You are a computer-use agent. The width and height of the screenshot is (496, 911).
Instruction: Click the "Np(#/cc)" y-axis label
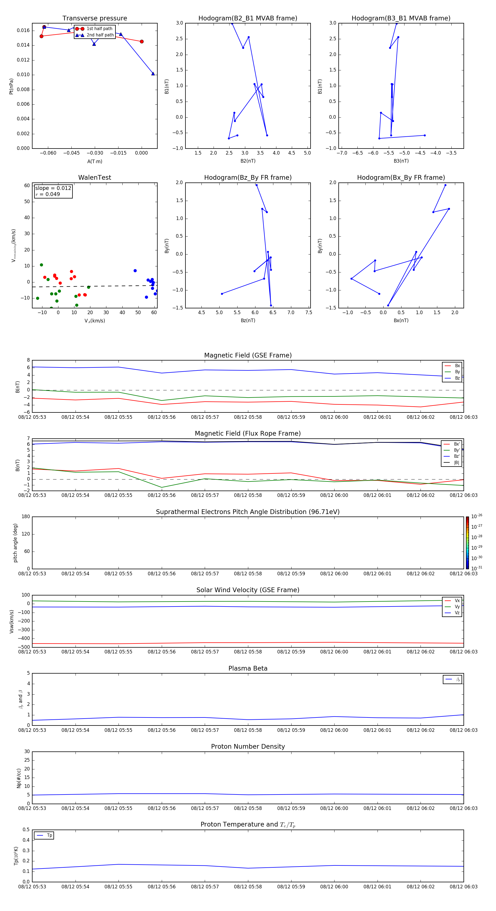click(x=19, y=778)
